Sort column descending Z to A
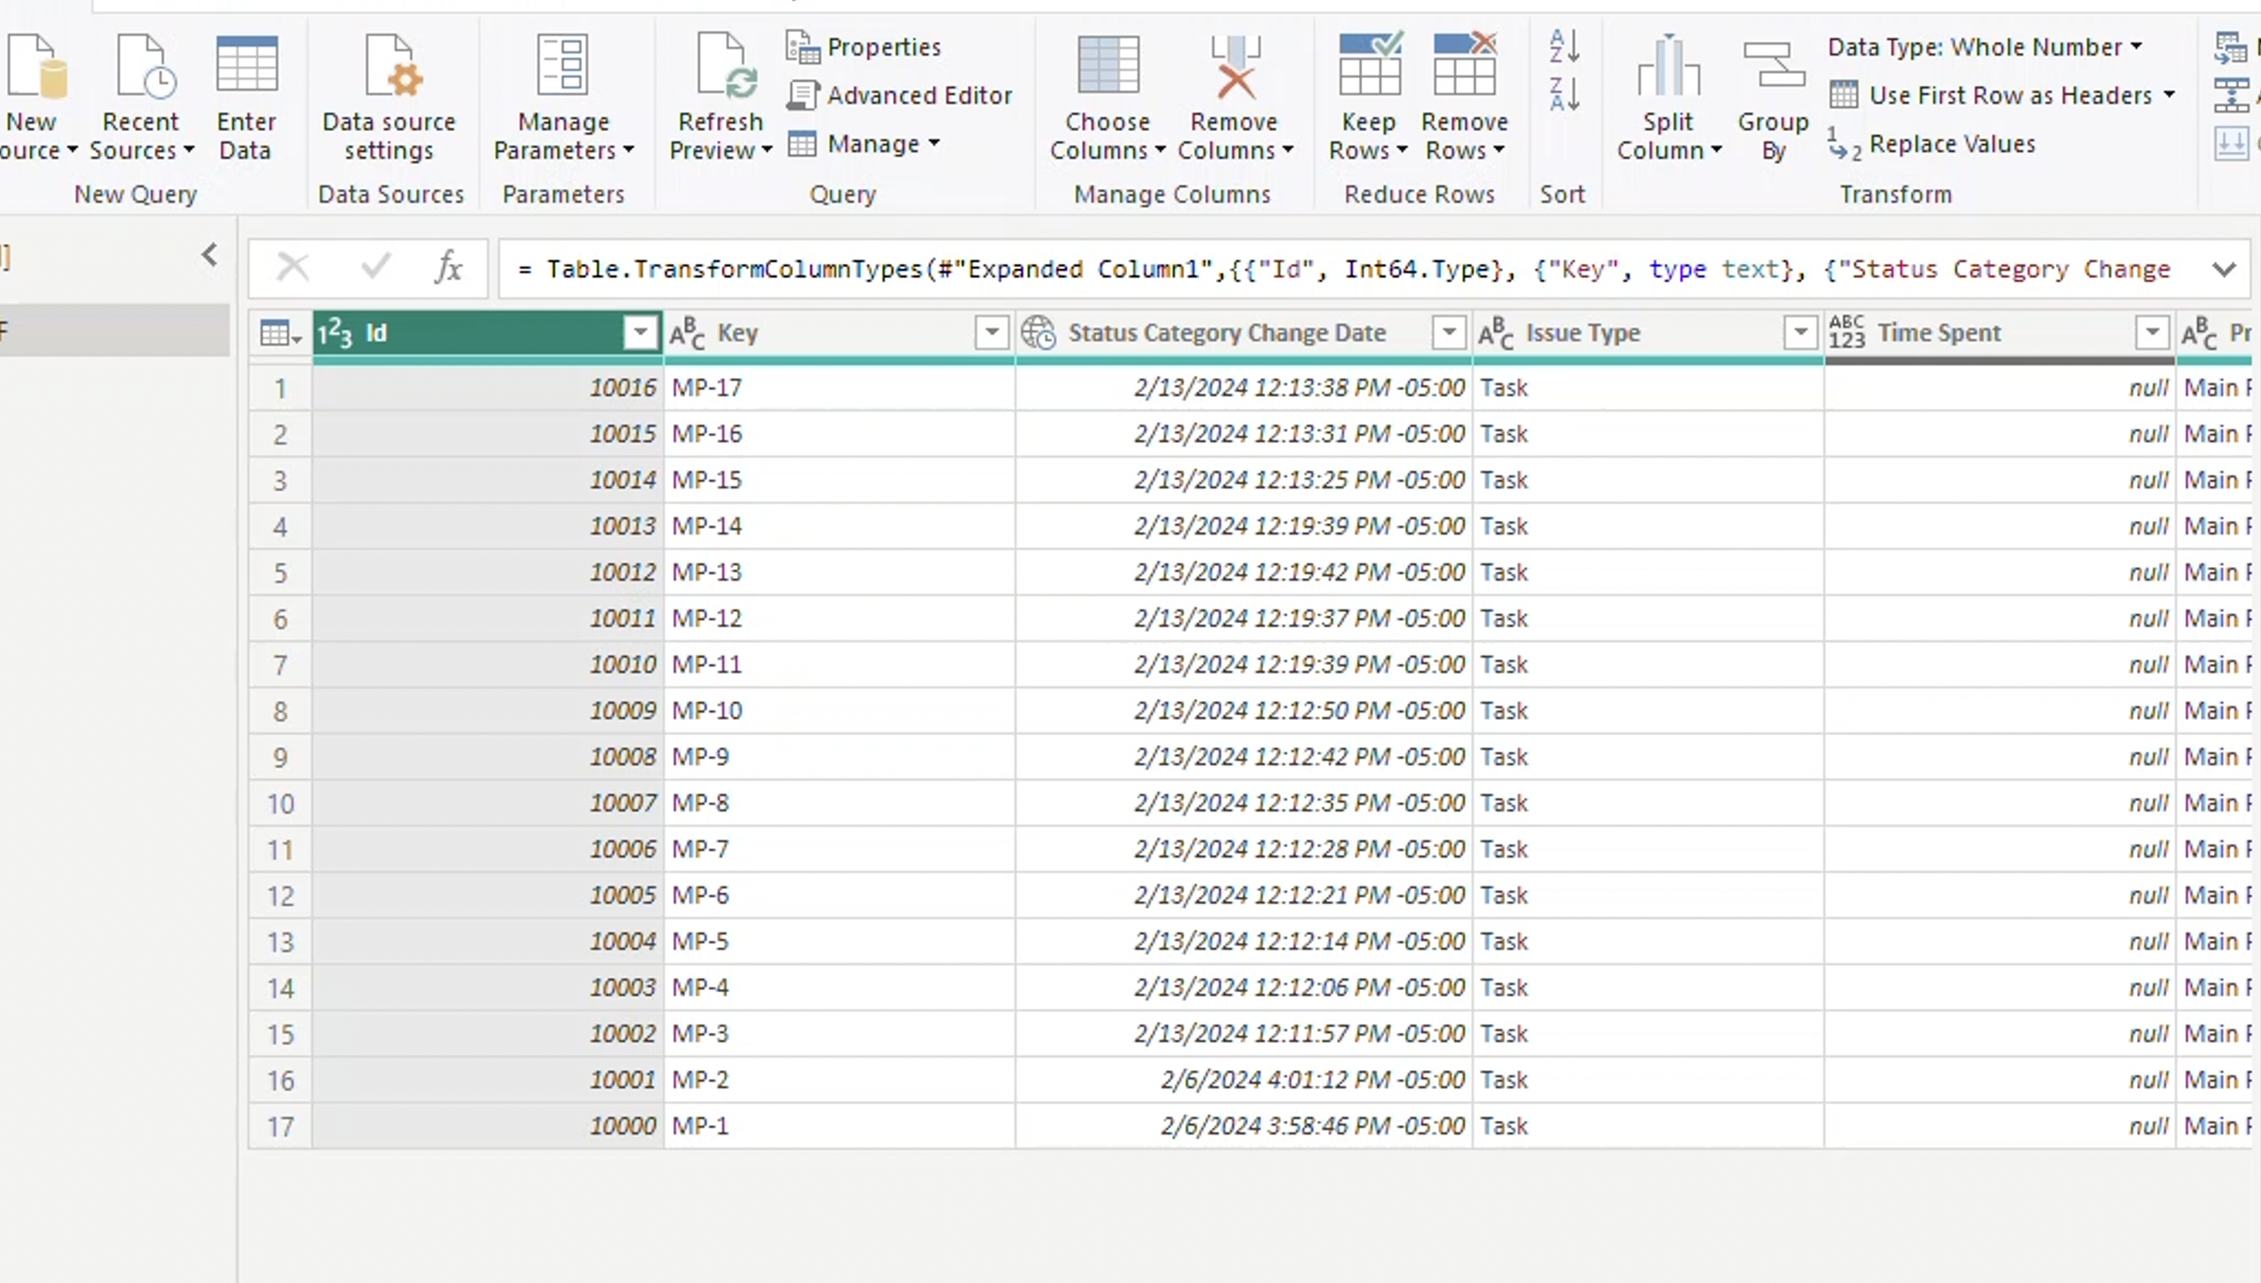Screen dimensions: 2261x1283 point(1564,94)
